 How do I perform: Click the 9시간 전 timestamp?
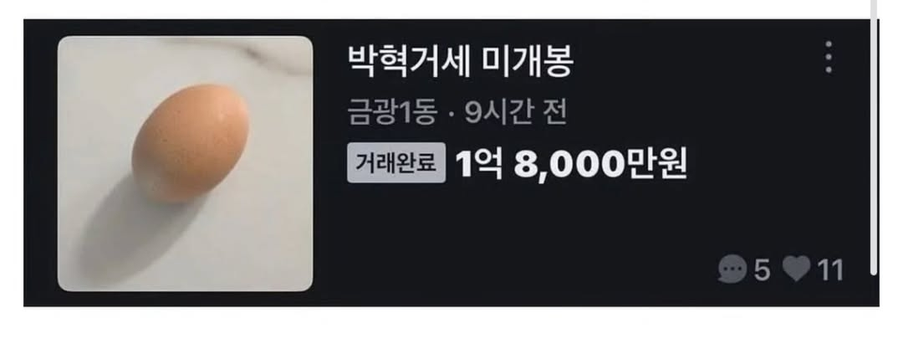pos(516,112)
